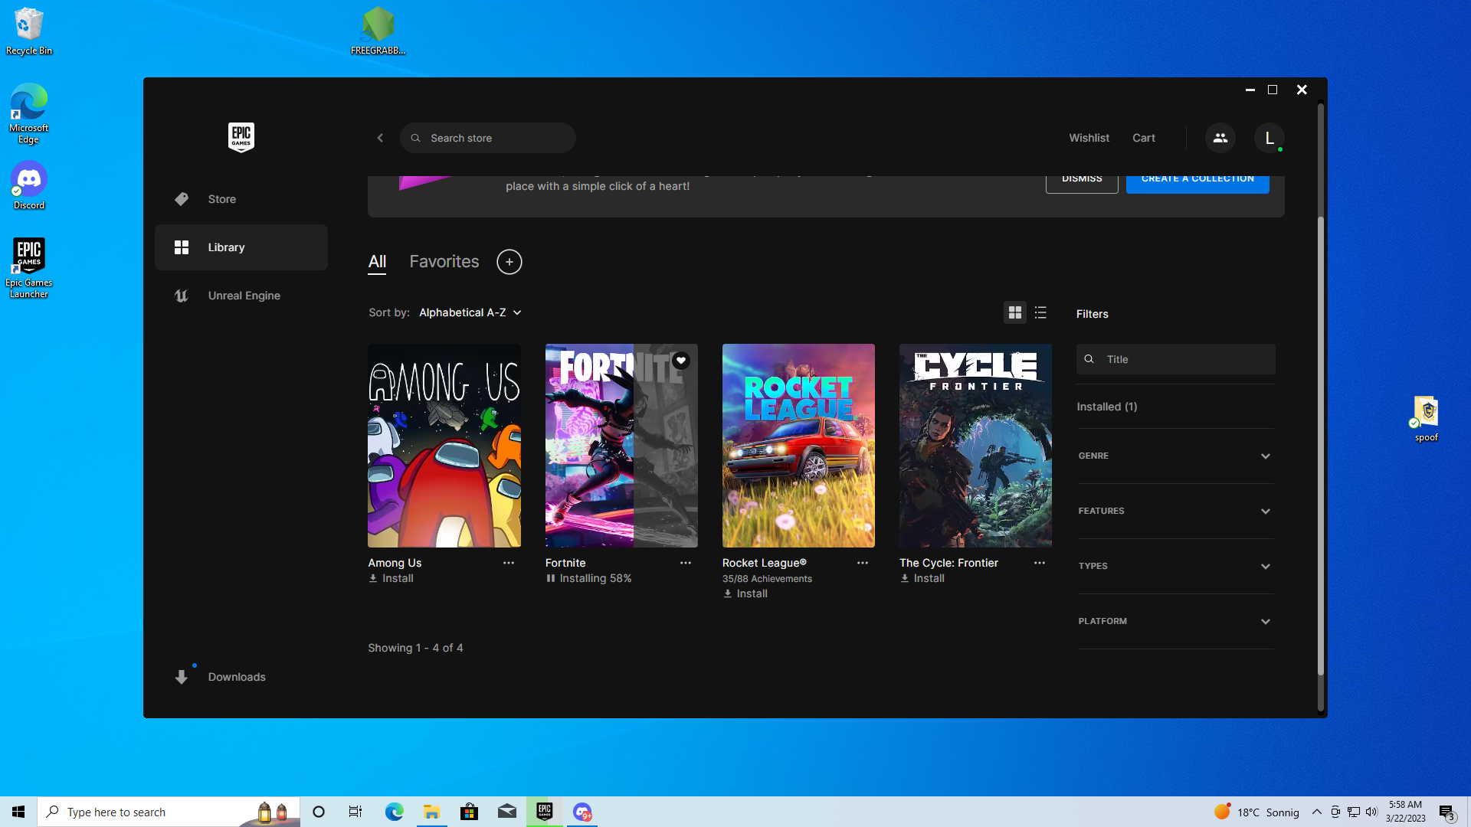This screenshot has width=1471, height=827.
Task: Open the Rocket League three-dot options menu
Action: pyautogui.click(x=862, y=563)
